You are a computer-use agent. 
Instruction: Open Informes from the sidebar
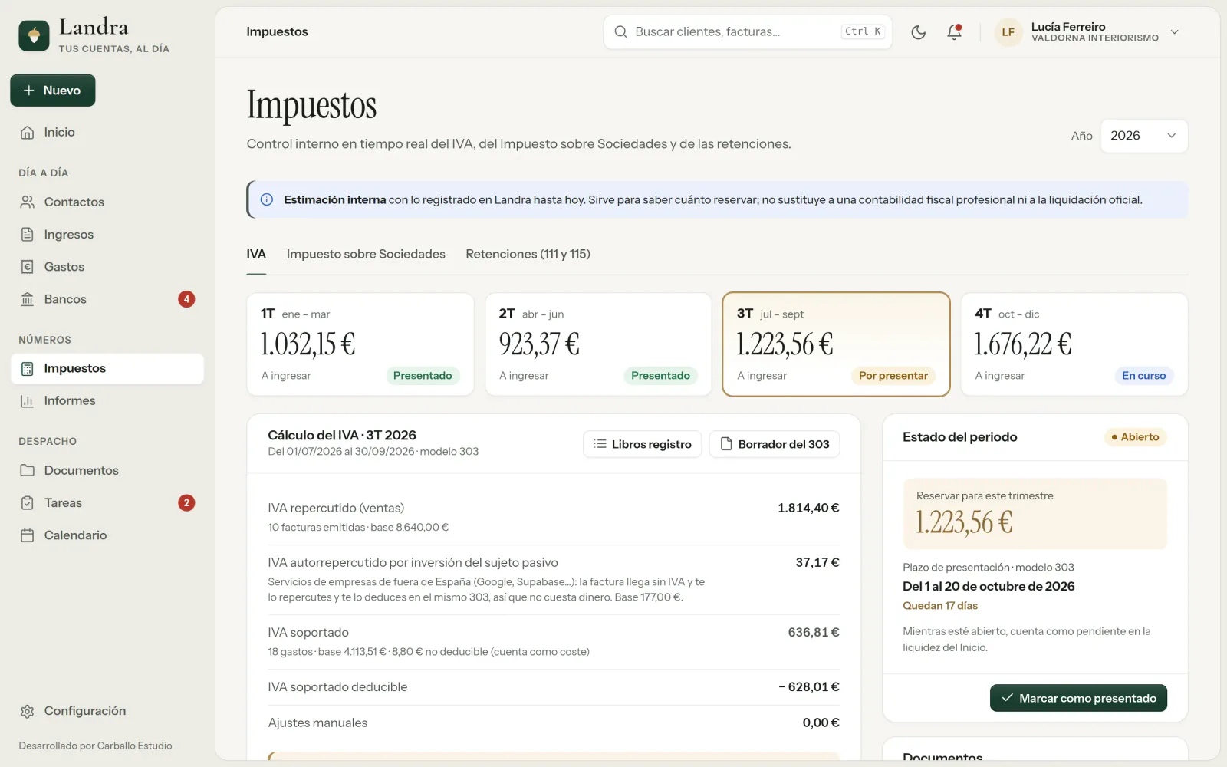coord(107,401)
